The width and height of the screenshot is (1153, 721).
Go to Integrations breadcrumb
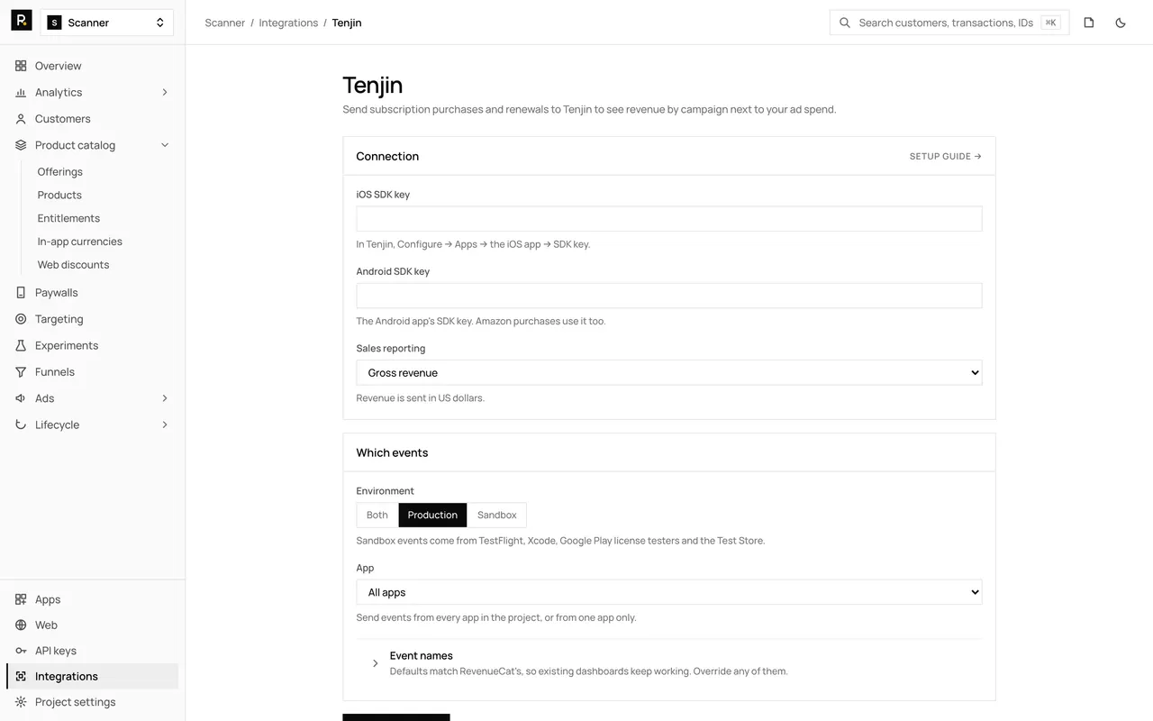288,23
